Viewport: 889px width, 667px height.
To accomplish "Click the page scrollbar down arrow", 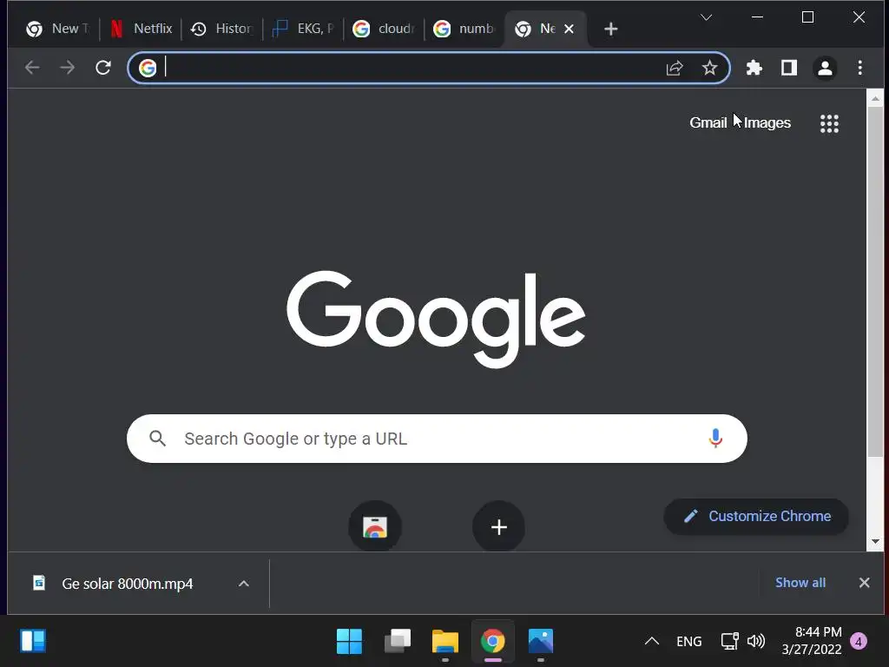I will click(x=875, y=542).
